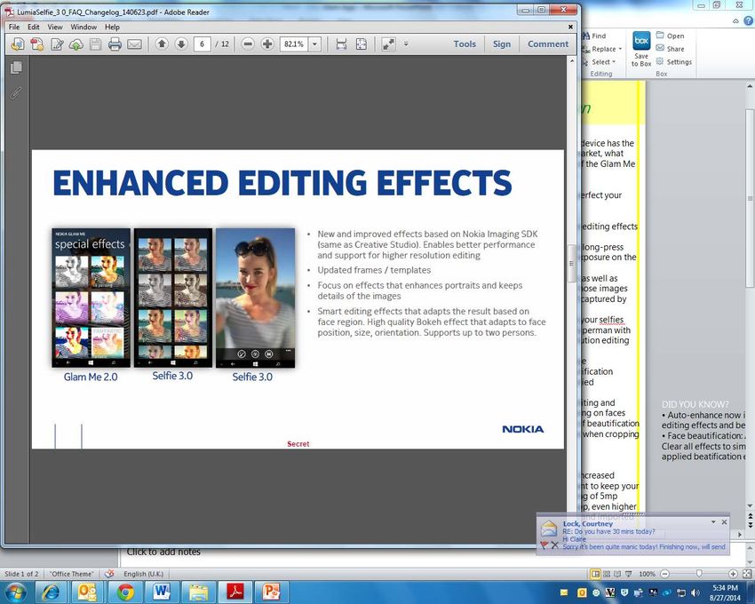The image size is (755, 604).
Task: Open the Sign pane in Adobe Reader
Action: coord(502,44)
